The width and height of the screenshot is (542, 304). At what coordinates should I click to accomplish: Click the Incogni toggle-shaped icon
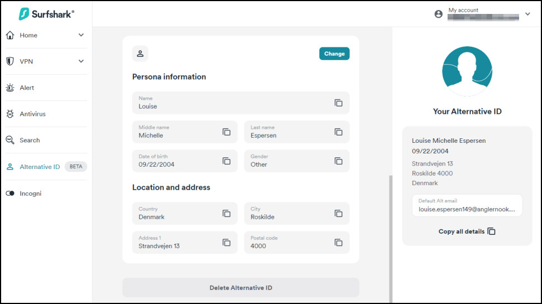click(10, 193)
